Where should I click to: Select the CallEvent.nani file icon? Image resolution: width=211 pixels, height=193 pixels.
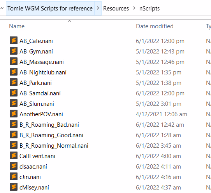coord(14,155)
